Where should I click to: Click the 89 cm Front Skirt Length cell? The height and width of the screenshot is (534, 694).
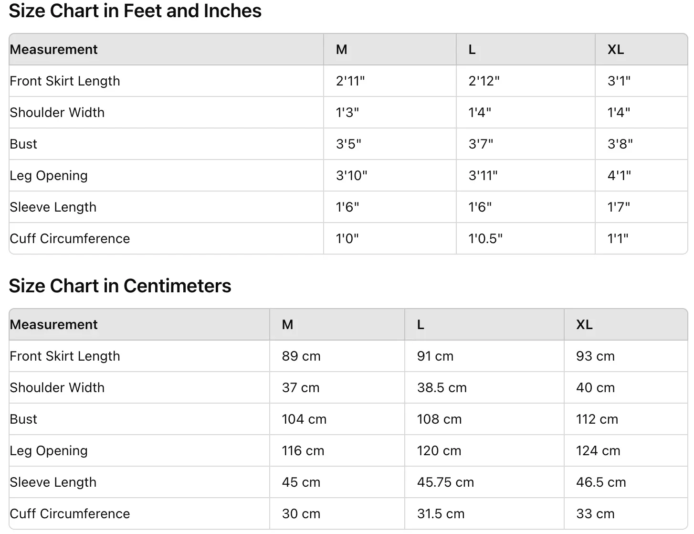[301, 356]
